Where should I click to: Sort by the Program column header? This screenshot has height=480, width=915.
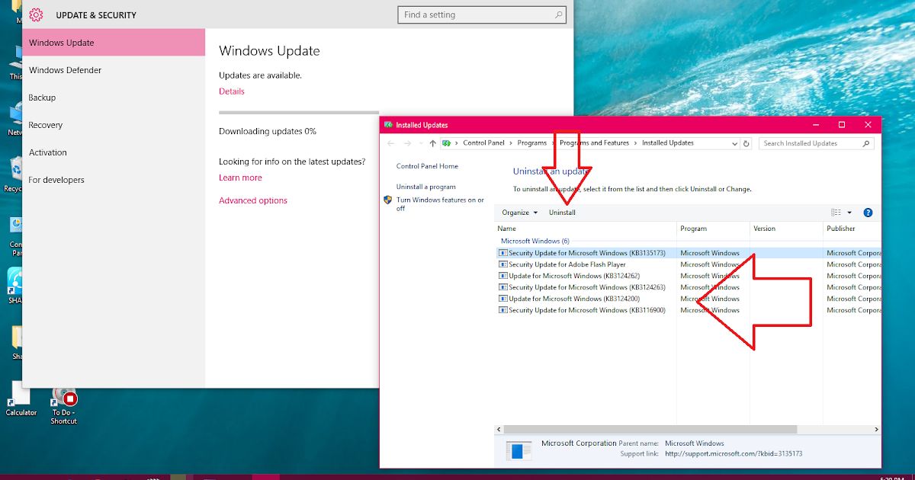713,229
